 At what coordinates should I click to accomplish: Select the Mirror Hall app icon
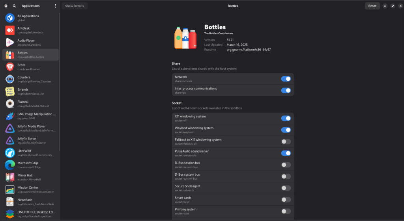click(10, 177)
